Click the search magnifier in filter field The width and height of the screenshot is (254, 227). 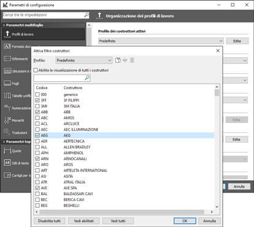[87, 78]
